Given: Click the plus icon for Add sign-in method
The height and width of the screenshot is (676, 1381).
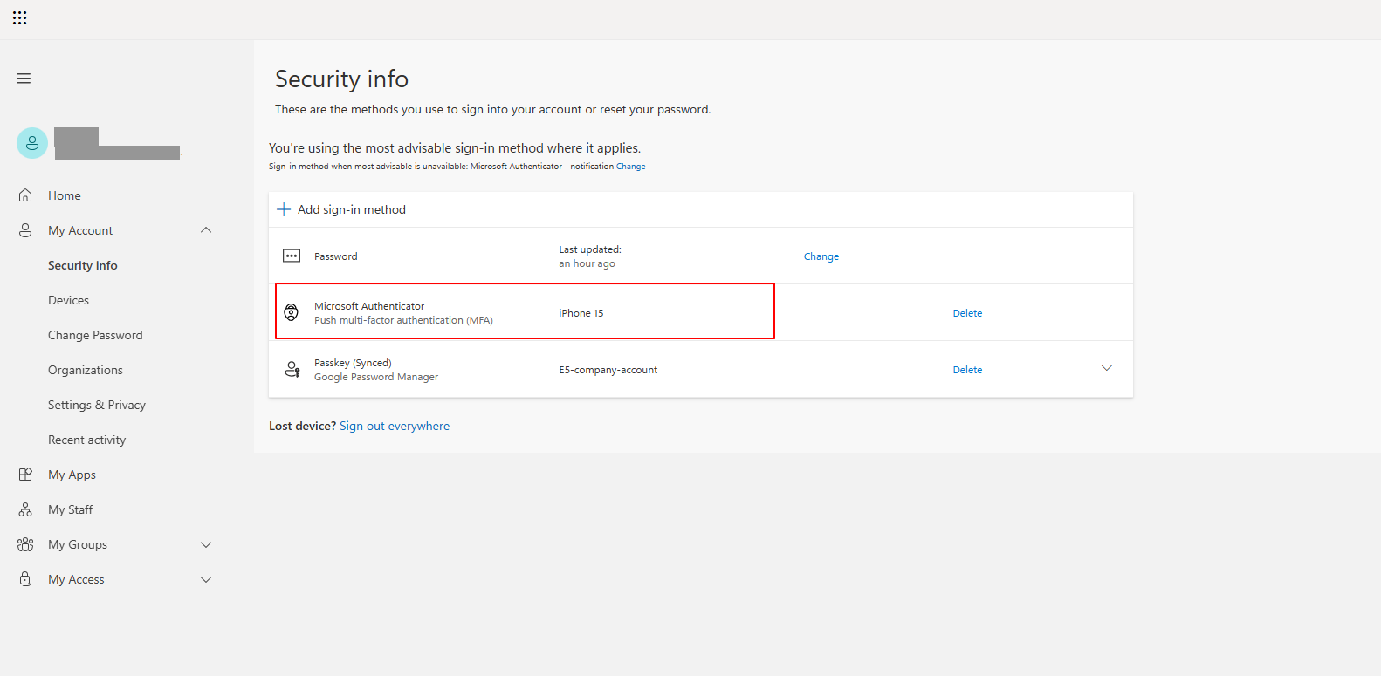Looking at the screenshot, I should tap(284, 209).
